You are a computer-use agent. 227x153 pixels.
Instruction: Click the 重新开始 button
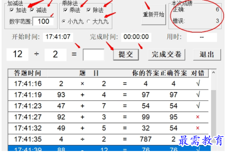[153, 14]
